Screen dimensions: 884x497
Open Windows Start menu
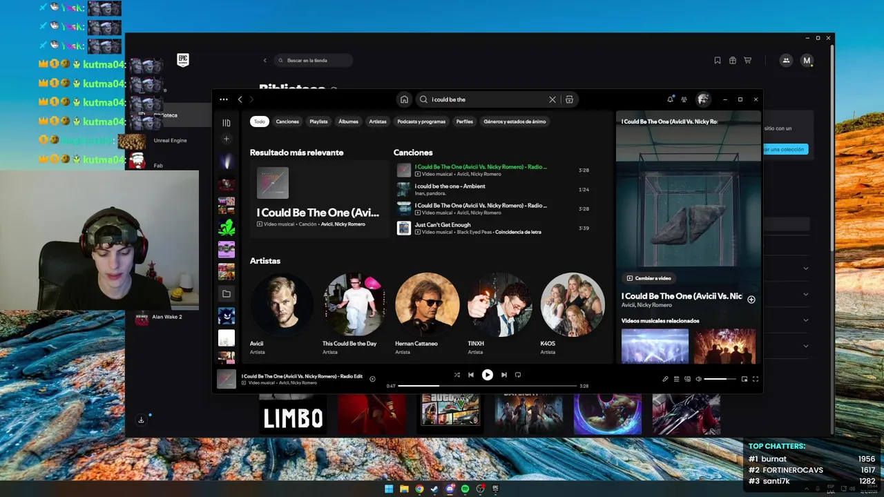point(389,489)
